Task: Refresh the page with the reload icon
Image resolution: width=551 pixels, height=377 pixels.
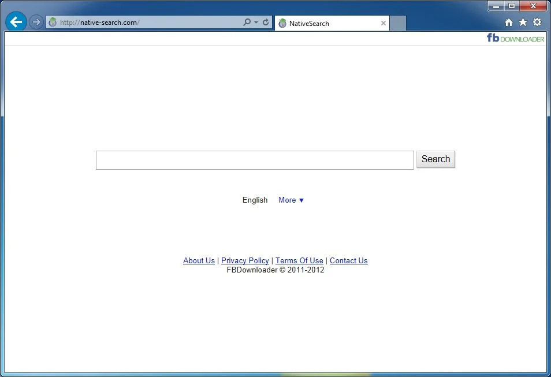Action: [266, 22]
